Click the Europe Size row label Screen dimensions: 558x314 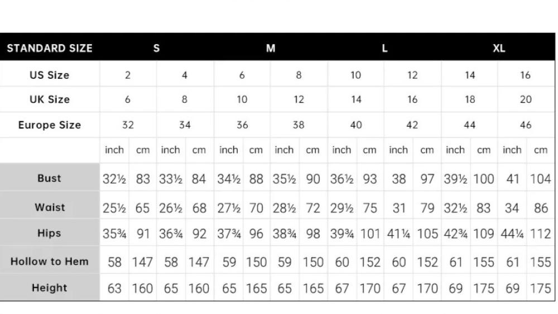point(50,125)
